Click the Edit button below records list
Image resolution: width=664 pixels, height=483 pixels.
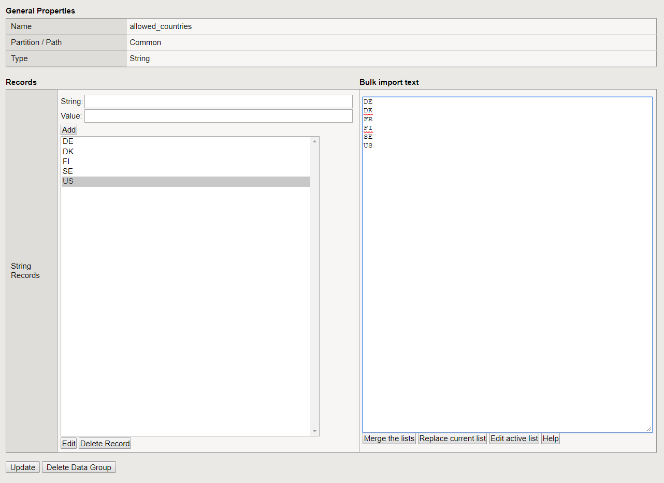(x=69, y=444)
